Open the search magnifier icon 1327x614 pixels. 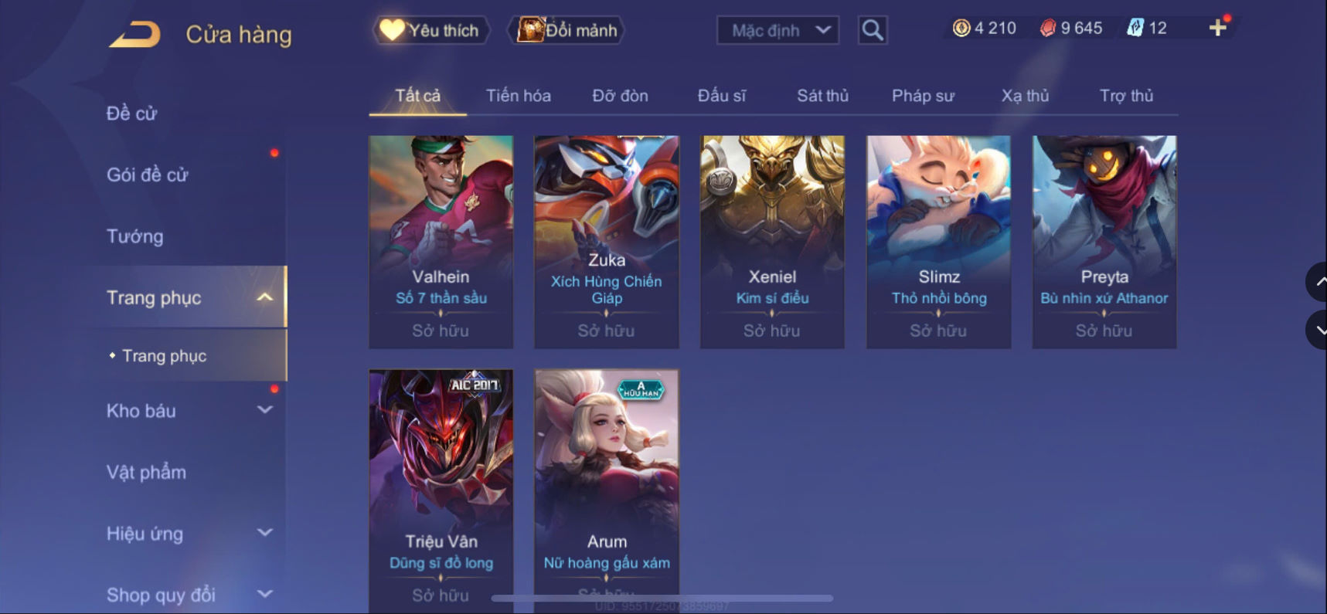(873, 30)
